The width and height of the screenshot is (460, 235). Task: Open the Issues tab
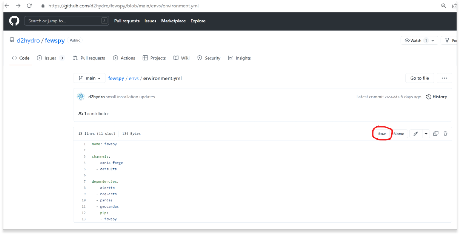[51, 58]
